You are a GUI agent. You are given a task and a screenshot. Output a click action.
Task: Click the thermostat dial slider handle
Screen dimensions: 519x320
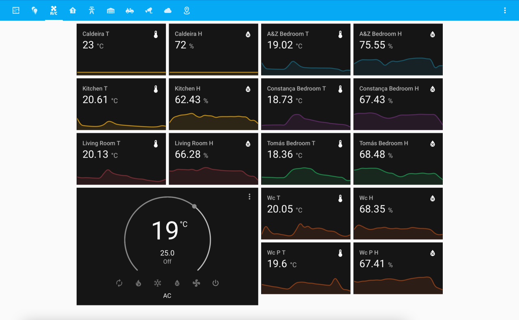point(195,206)
